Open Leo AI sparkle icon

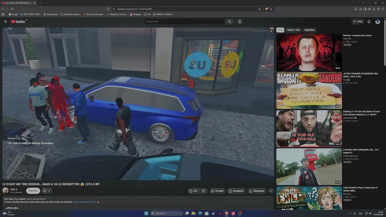(374, 9)
